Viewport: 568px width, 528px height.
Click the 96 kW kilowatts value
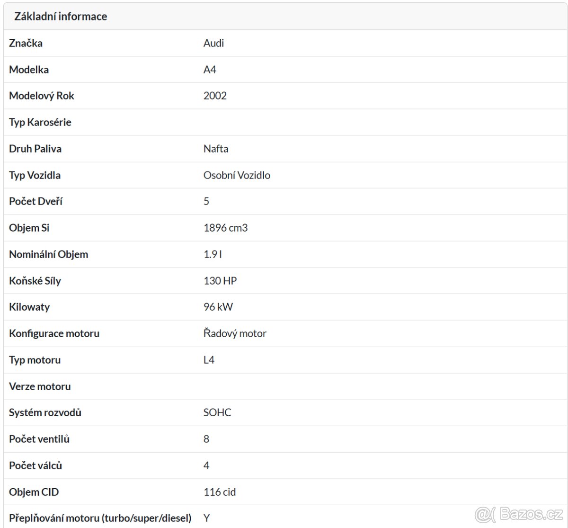tap(218, 307)
